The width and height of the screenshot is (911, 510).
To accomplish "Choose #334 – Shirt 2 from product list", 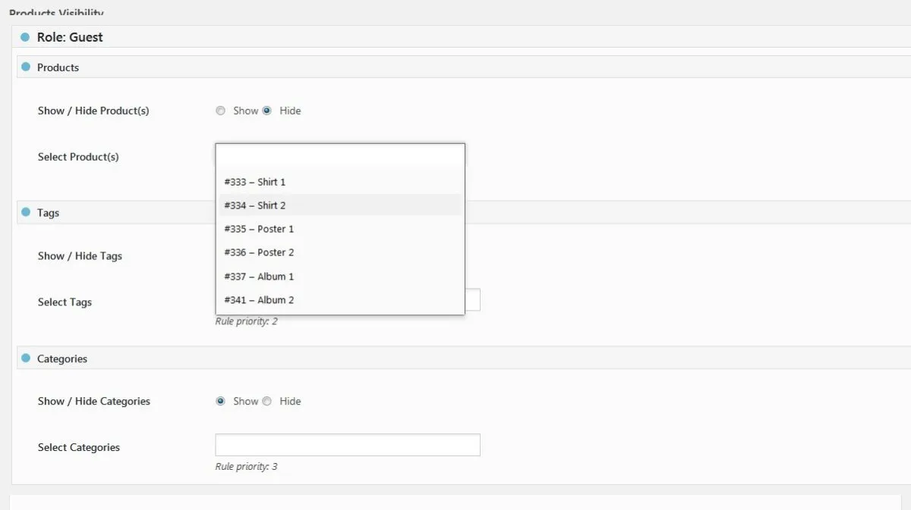I will point(340,205).
